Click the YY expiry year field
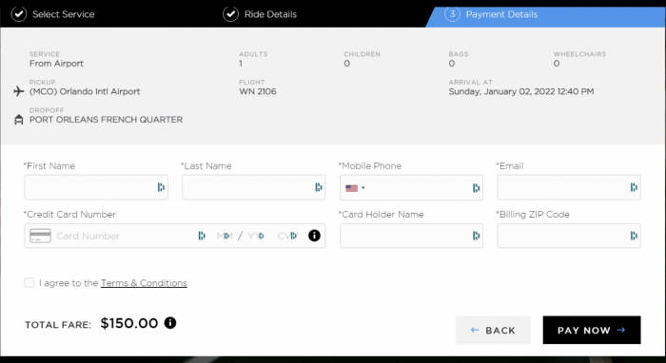Screen dimensions: 666x363 (x=256, y=236)
